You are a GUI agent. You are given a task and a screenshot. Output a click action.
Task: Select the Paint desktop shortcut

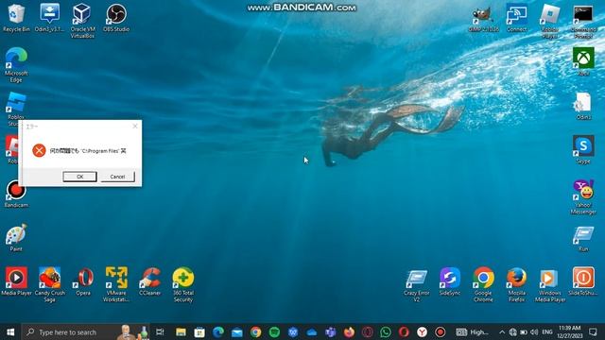[x=16, y=238]
